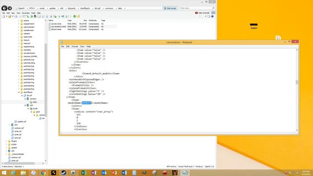
Task: Expand the scripts tree node
Action: click(x=6, y=144)
